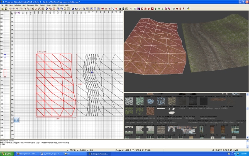Screen dimensions: 249x156
Task: Click the first flip-axis icon beside Save
Action: (x=10, y=9)
